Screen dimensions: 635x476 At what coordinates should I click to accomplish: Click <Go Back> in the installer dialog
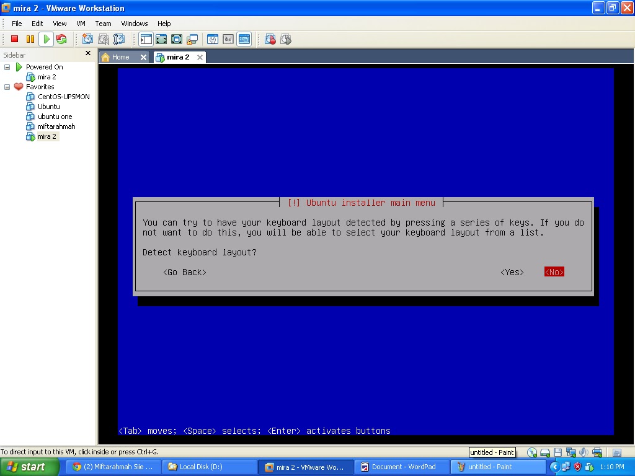pyautogui.click(x=185, y=272)
